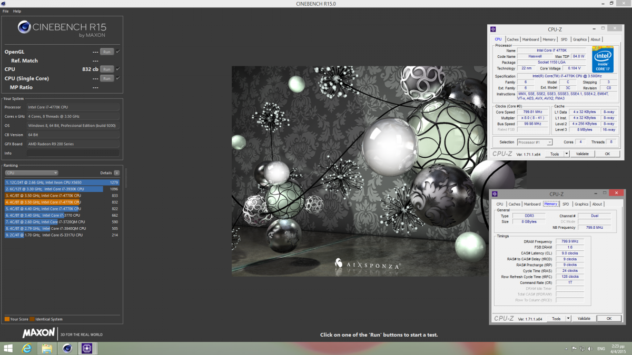This screenshot has width=632, height=355.
Task: Select the CPU-Z taskbar icon
Action: tap(86, 348)
